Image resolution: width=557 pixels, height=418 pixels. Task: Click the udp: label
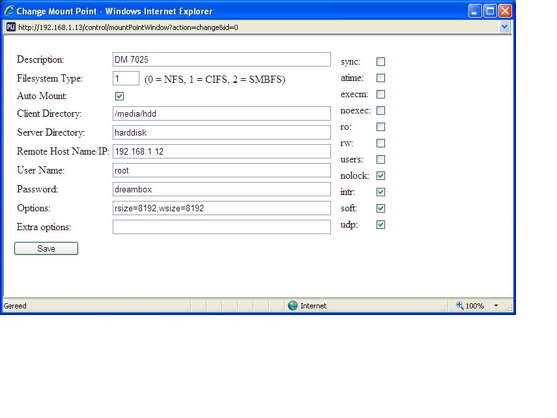(349, 225)
